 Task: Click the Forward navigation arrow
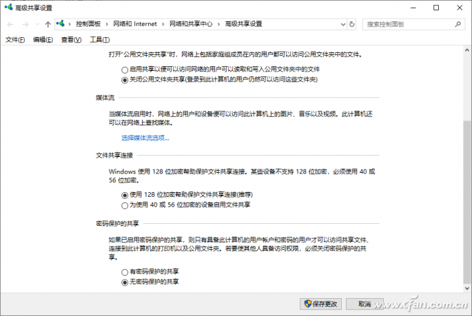(x=25, y=24)
